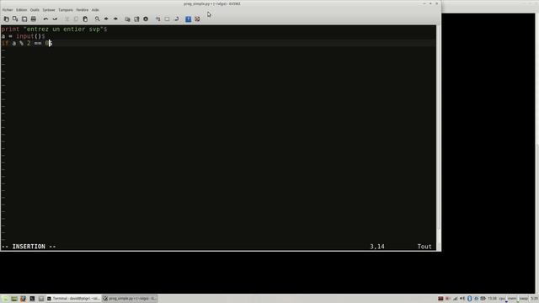Click the Find magnifier icon

click(98, 19)
